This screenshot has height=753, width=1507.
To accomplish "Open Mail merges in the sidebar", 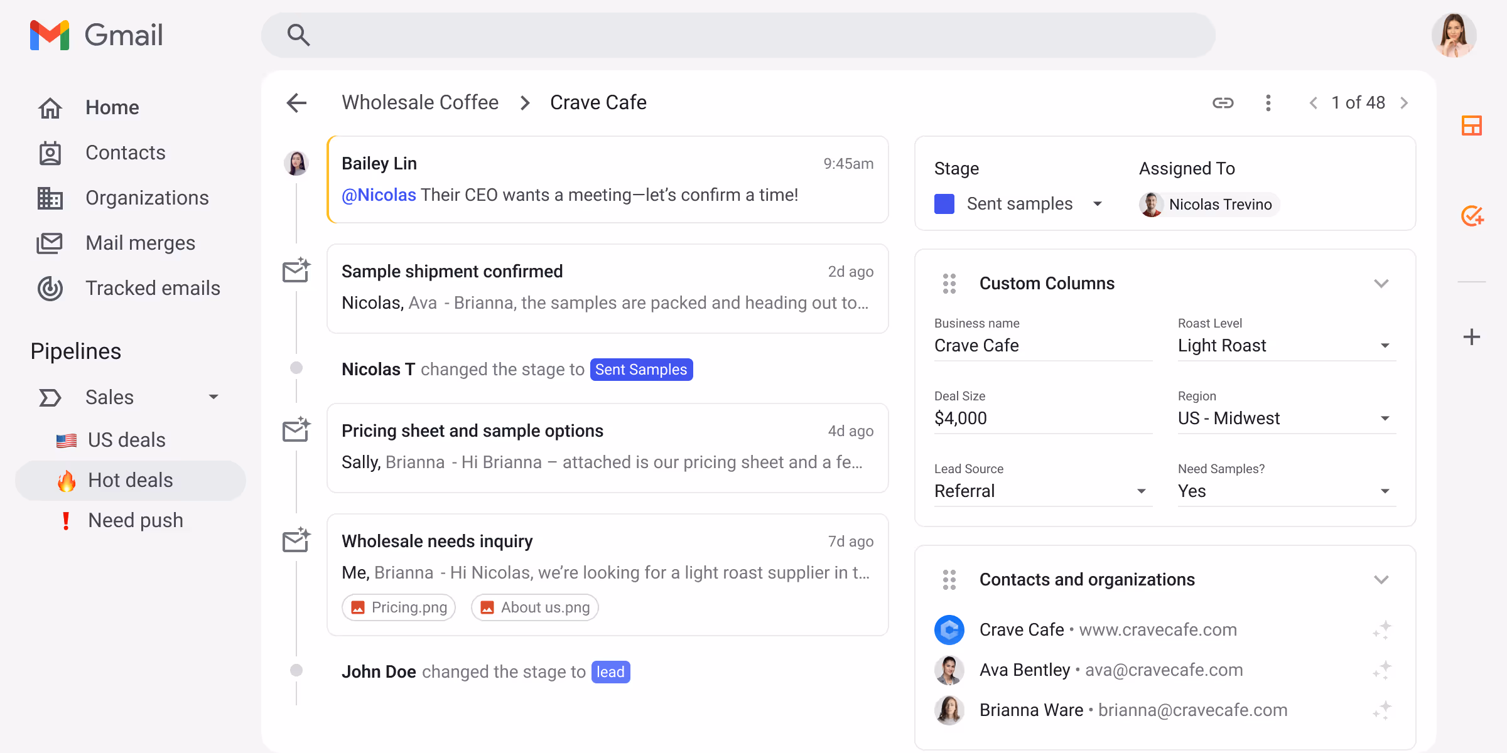I will click(x=140, y=243).
